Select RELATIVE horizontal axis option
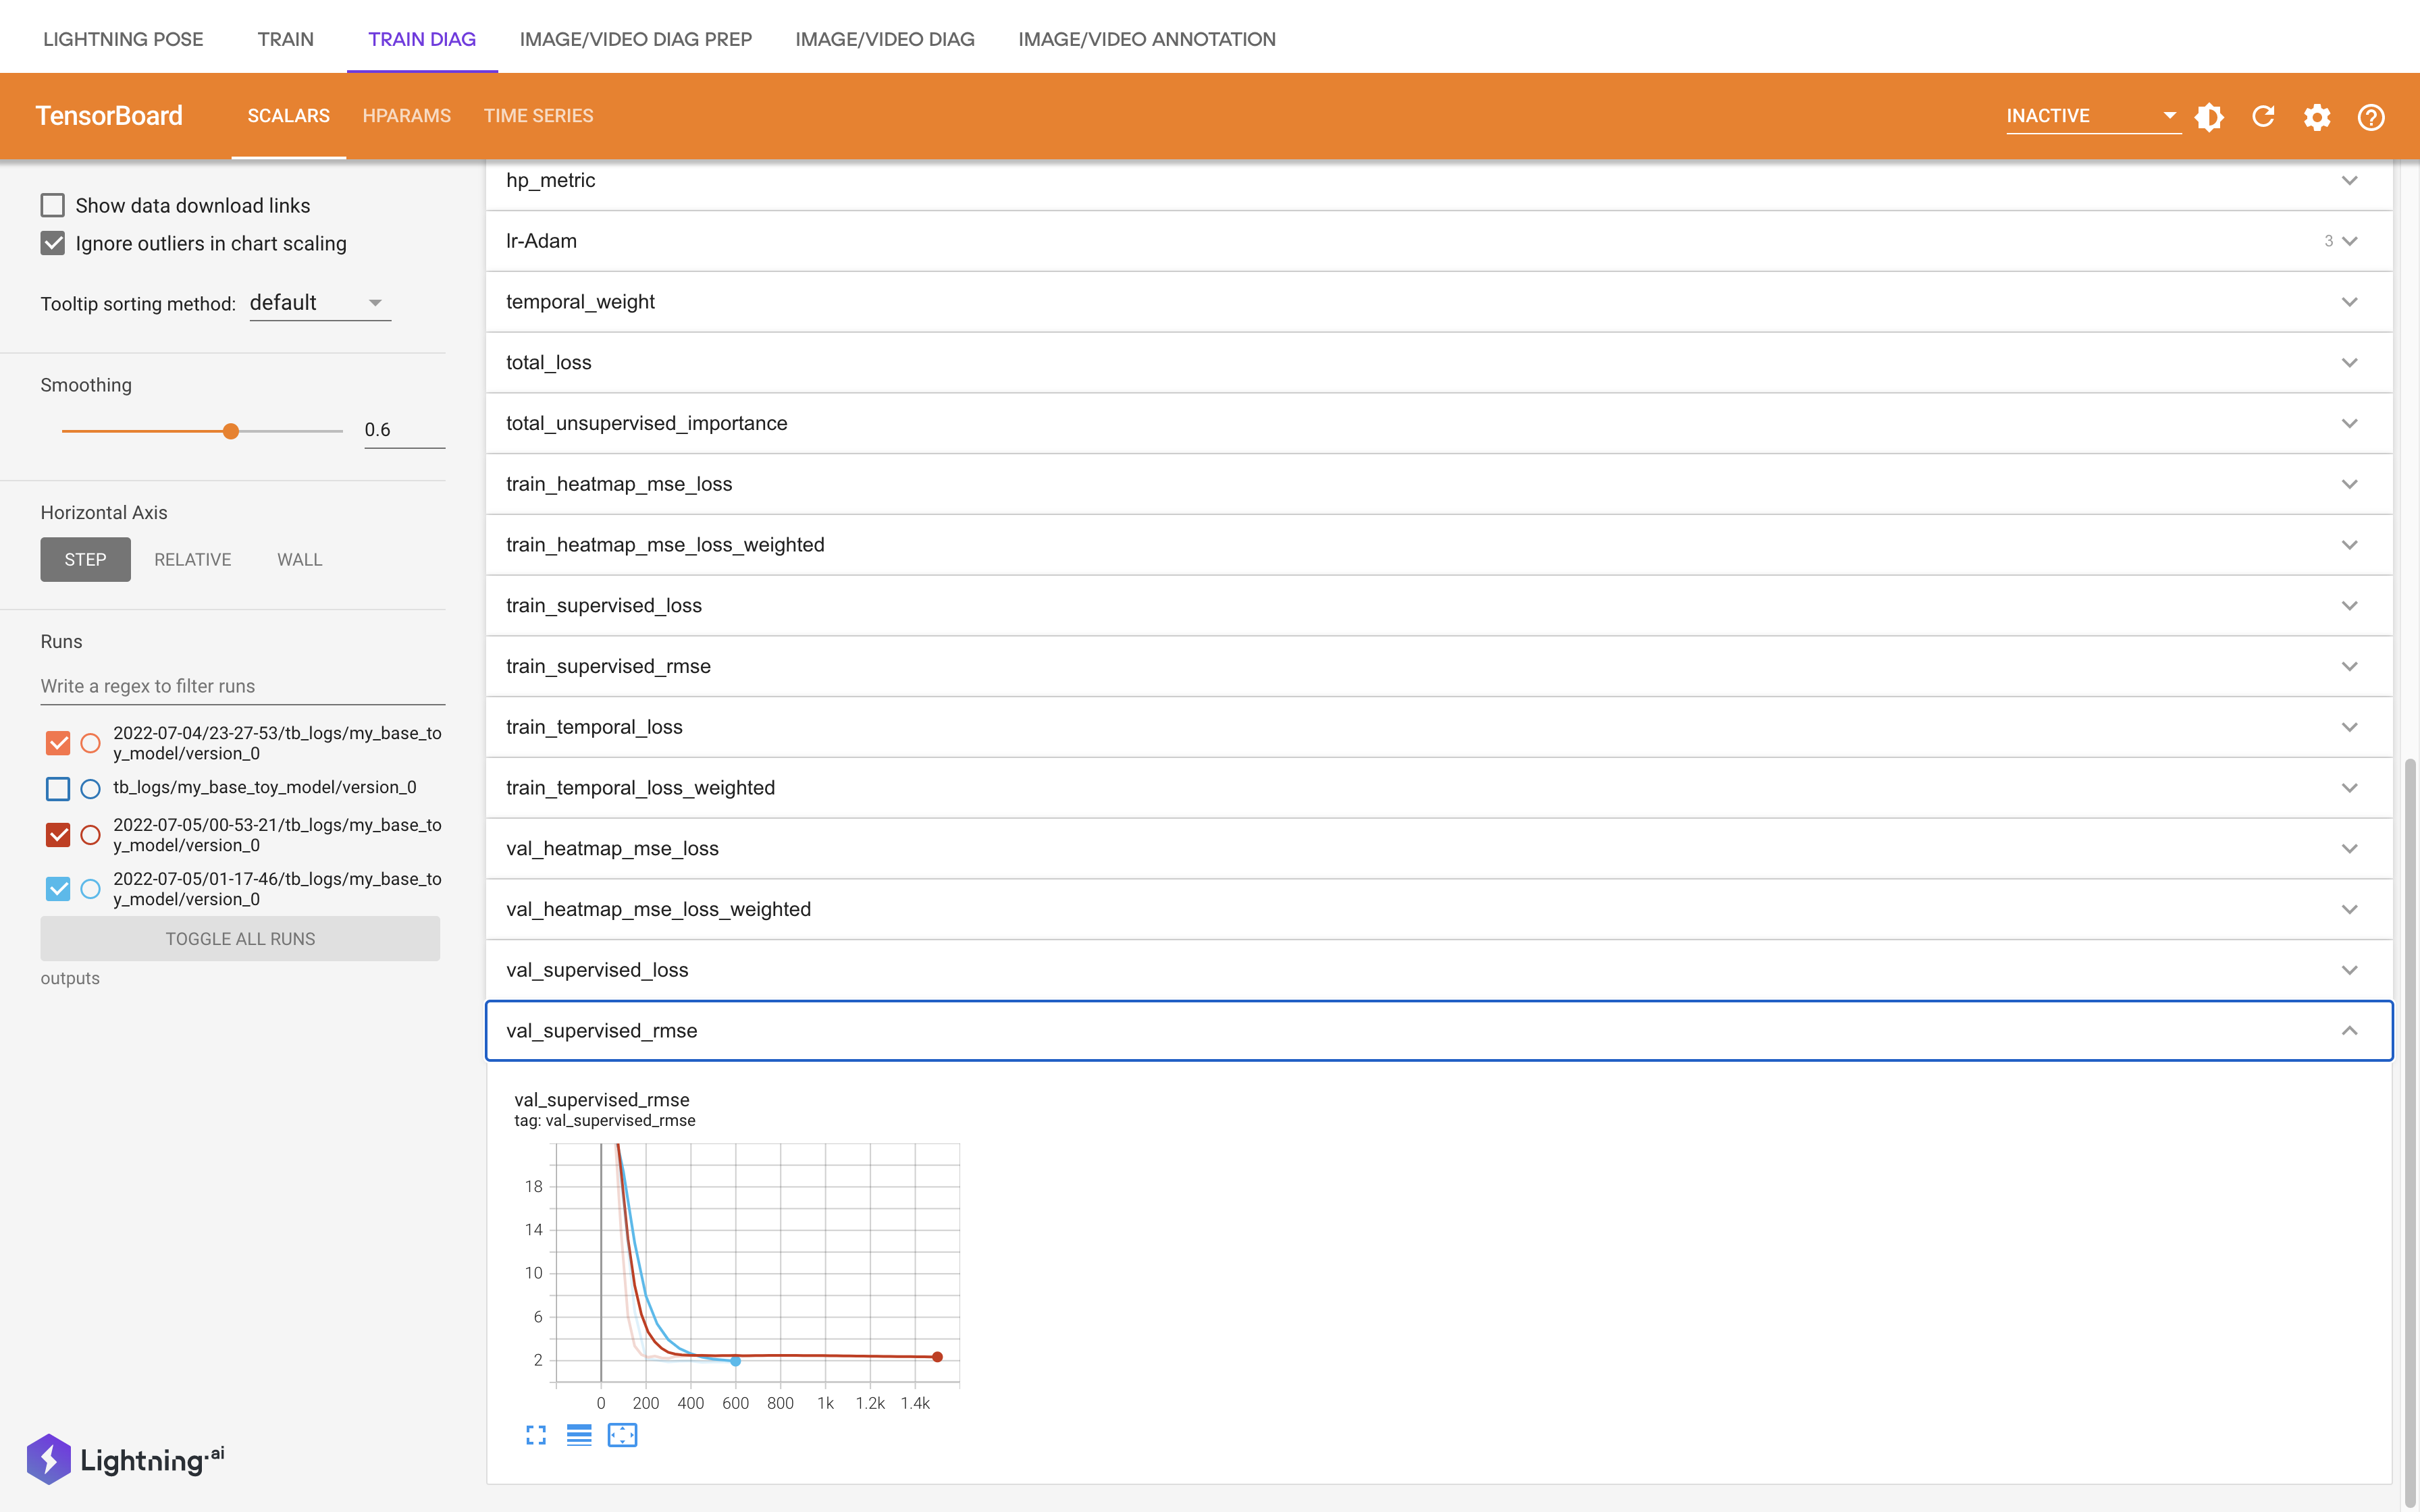This screenshot has width=2420, height=1512. pos(192,559)
